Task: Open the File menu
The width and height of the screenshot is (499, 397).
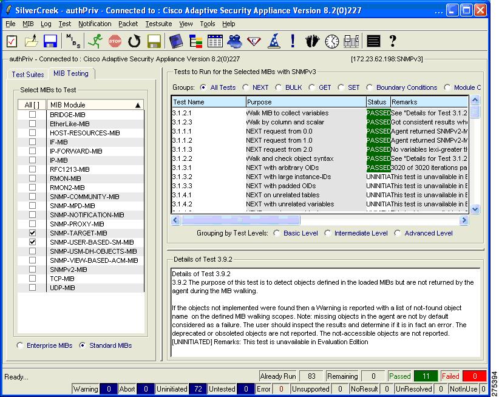Action: pos(10,24)
